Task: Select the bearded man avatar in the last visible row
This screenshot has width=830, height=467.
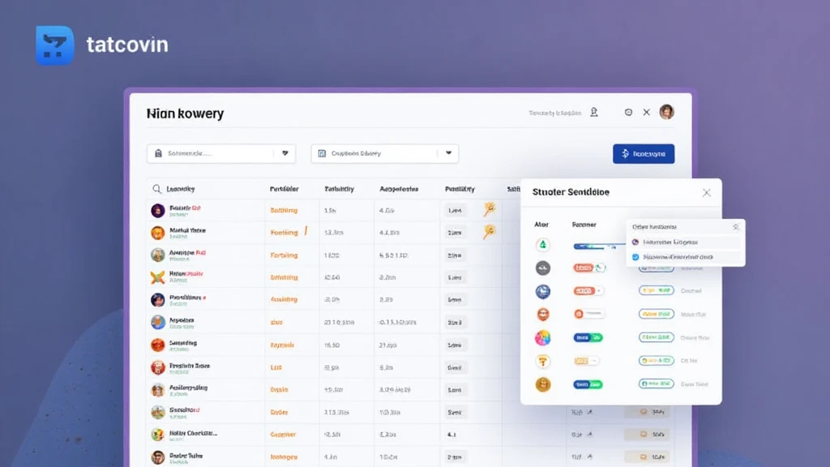Action: [158, 457]
